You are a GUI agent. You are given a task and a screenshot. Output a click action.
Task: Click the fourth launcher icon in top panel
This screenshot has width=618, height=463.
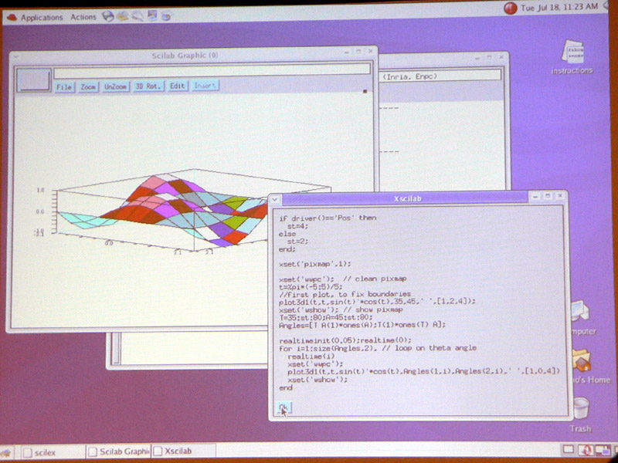[152, 16]
